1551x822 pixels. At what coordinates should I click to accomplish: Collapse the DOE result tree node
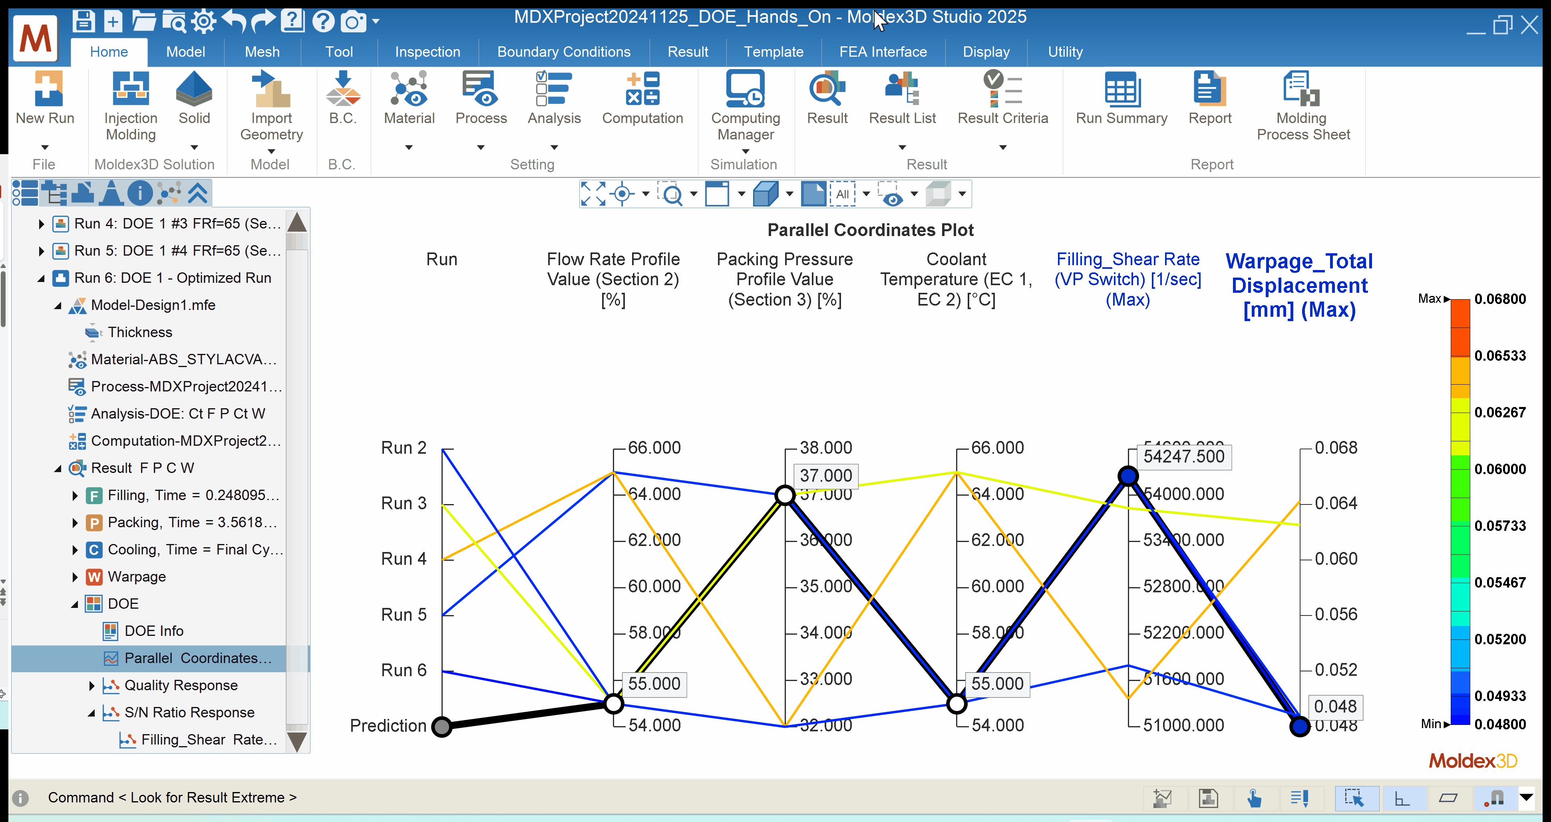point(75,604)
